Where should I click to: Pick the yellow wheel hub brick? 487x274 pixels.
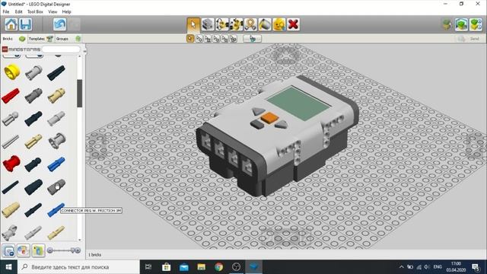(12, 72)
